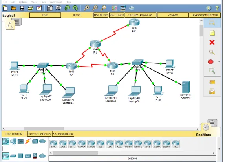Copy selection with the Copy icon
The width and height of the screenshot is (225, 162).
tap(50, 8)
